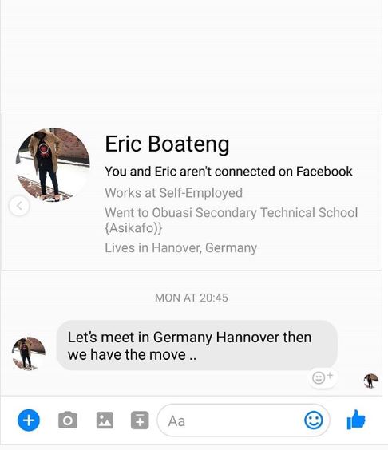
Task: Add a reaction to the Hannover message
Action: [323, 377]
